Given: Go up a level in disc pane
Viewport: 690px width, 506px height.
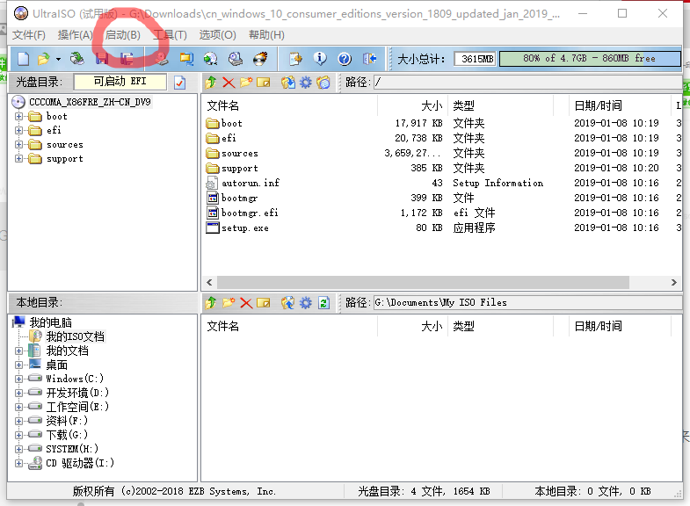Looking at the screenshot, I should tap(211, 83).
